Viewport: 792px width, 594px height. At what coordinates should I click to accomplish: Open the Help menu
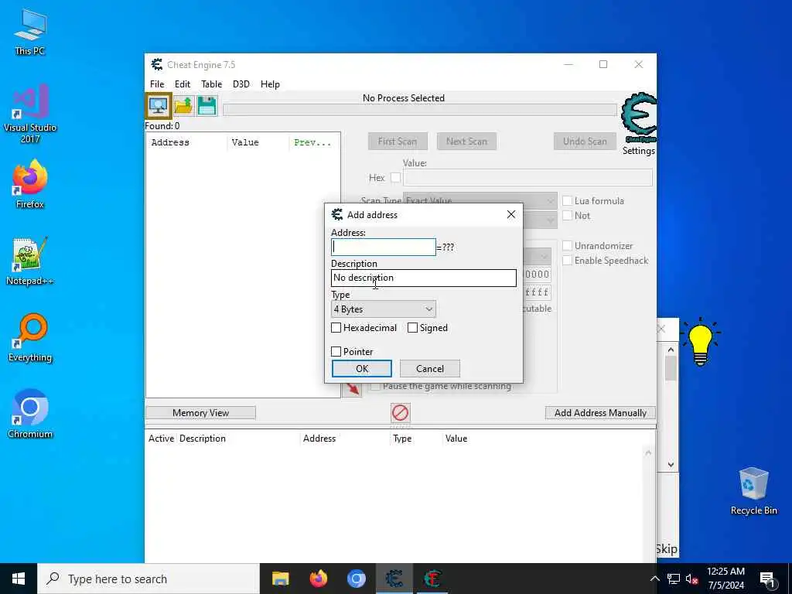point(270,84)
